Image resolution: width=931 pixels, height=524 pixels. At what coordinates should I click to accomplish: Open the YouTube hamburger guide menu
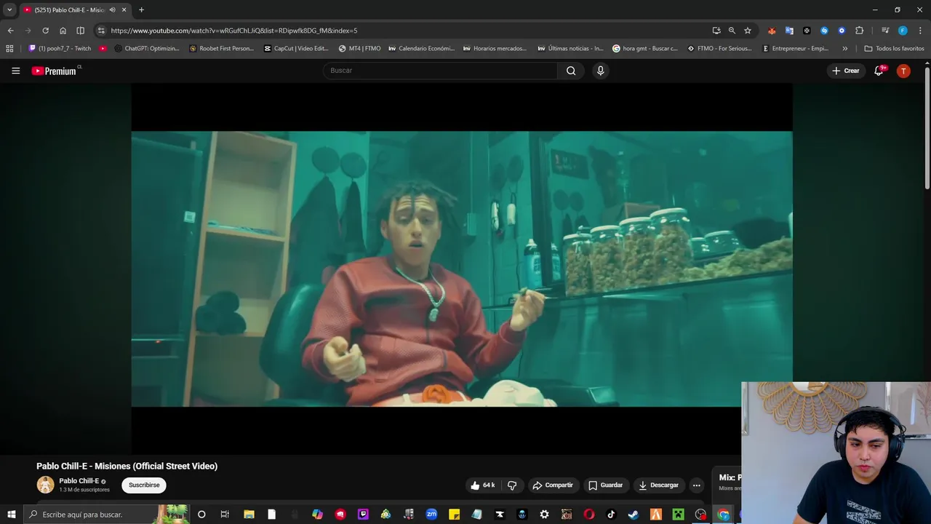pyautogui.click(x=15, y=71)
